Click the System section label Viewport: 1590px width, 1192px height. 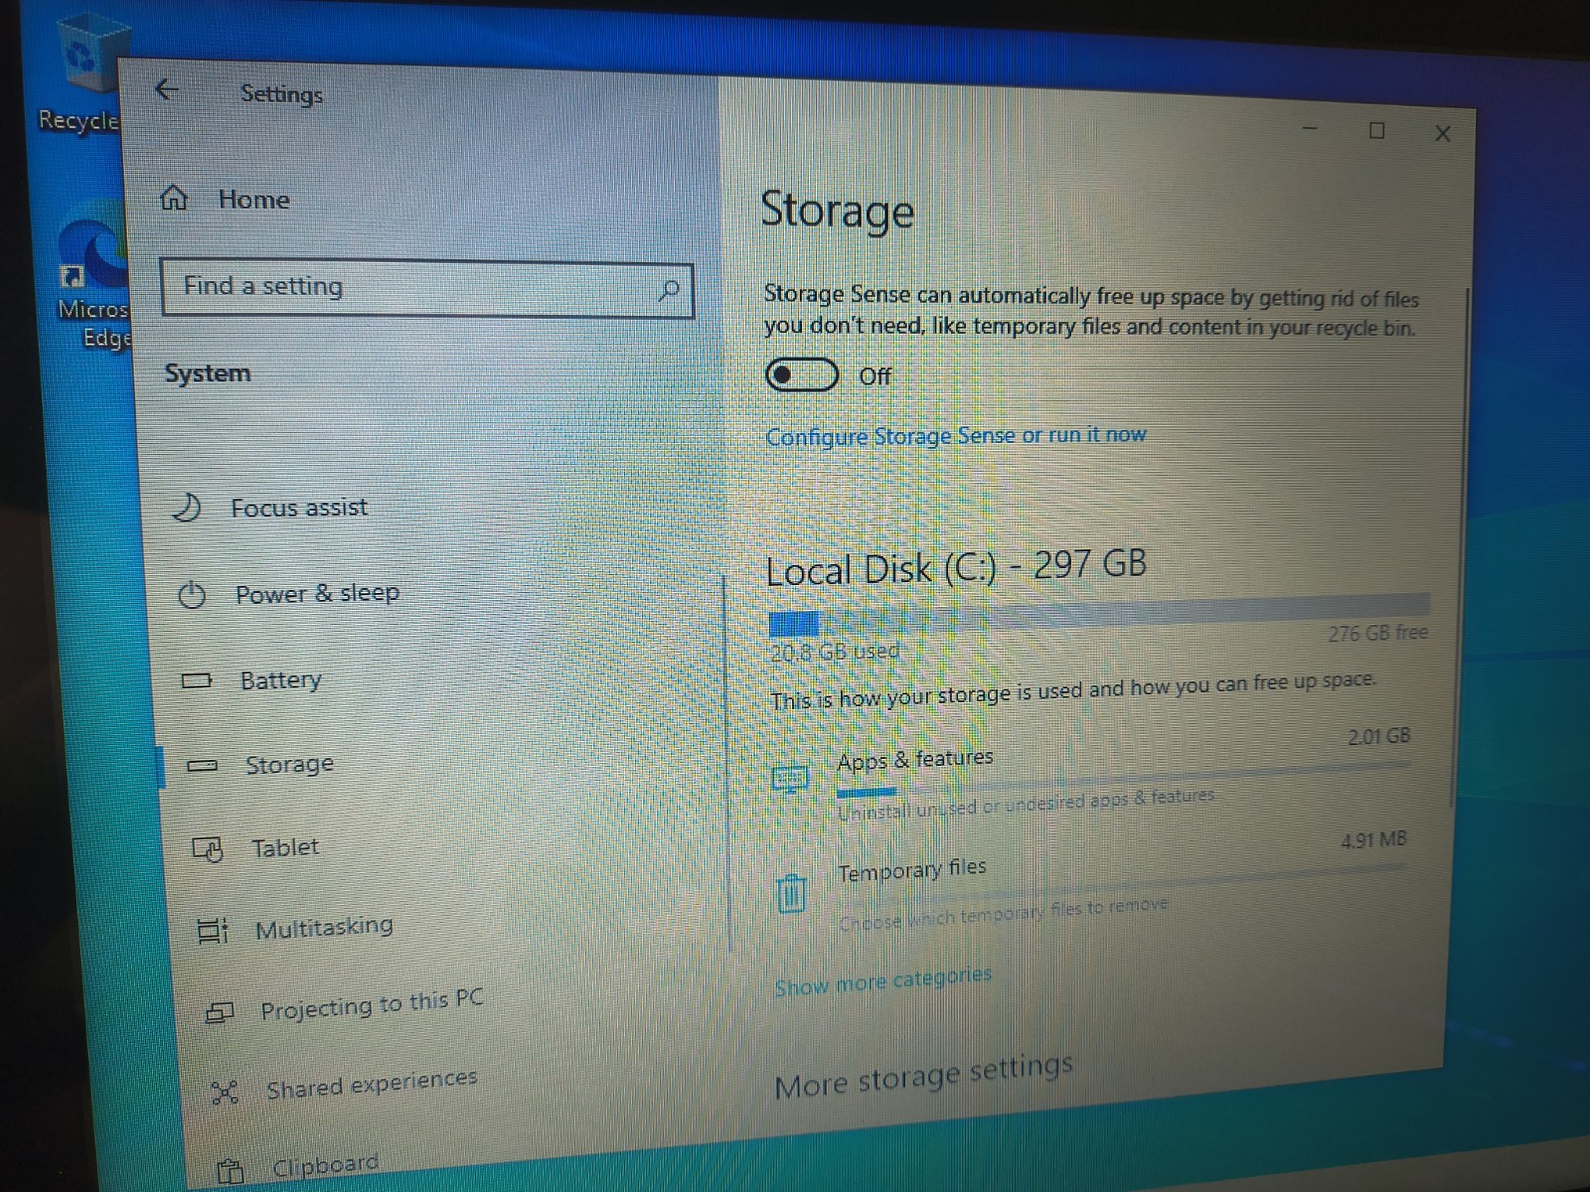[x=208, y=373]
